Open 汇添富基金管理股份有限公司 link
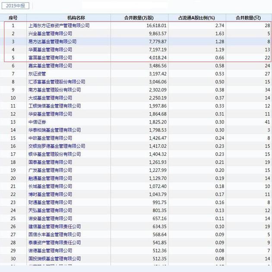272x272 pixels. click(x=57, y=82)
